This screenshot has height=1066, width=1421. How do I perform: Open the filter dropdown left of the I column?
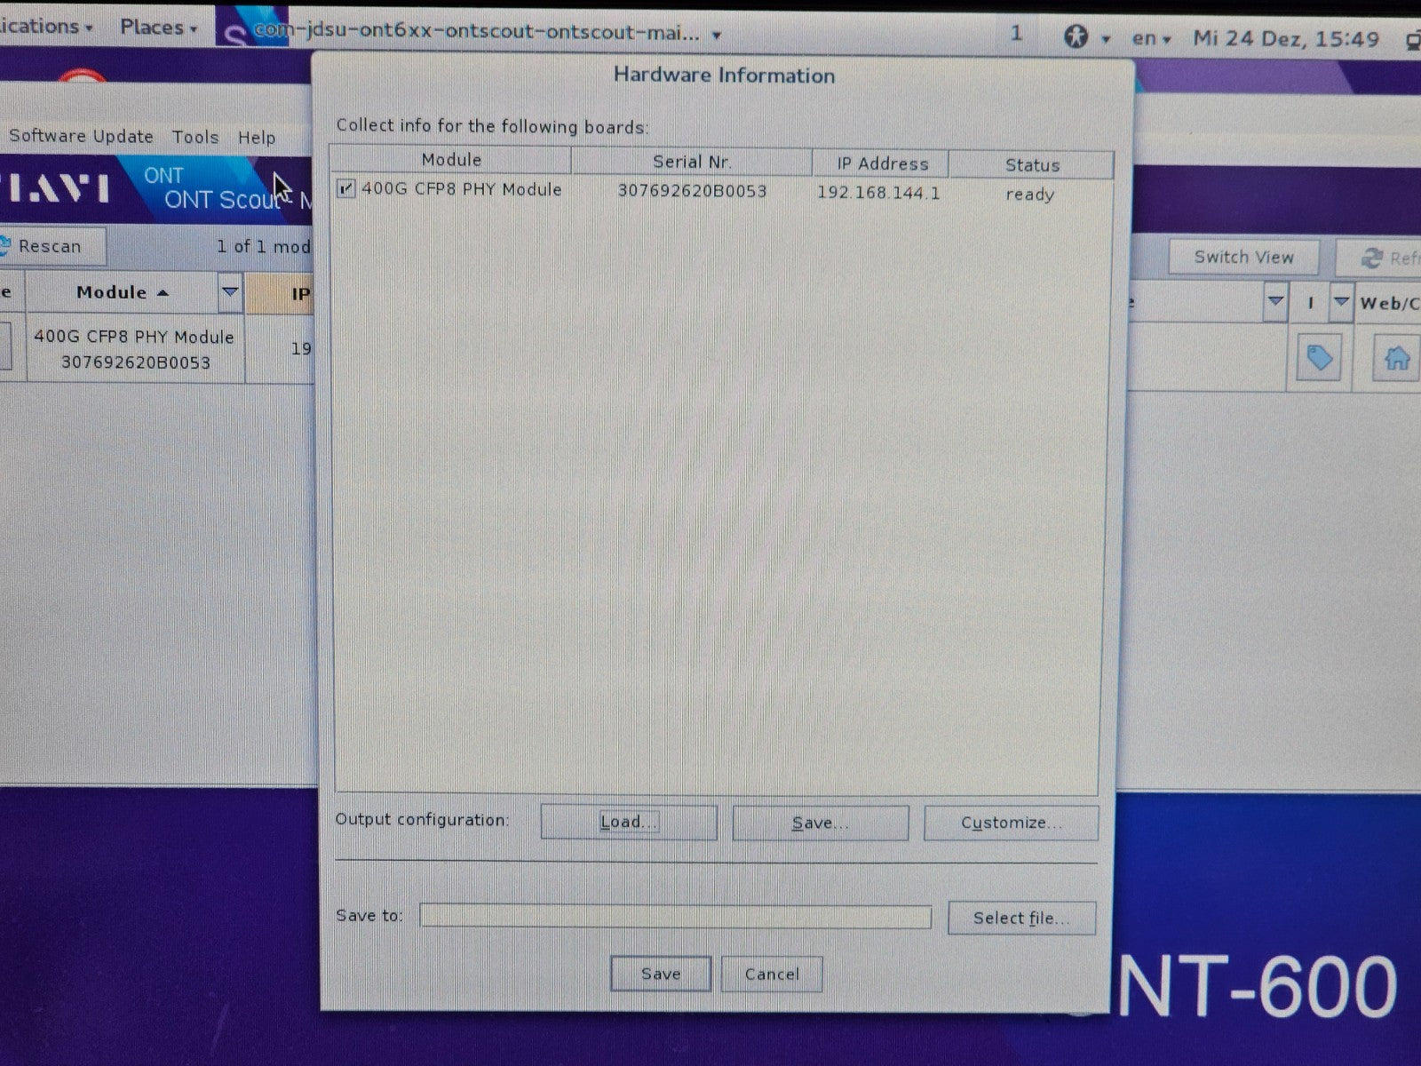point(1275,302)
